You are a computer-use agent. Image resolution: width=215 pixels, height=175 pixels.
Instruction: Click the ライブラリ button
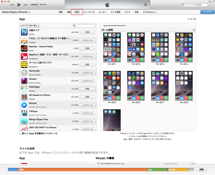pos(208,12)
